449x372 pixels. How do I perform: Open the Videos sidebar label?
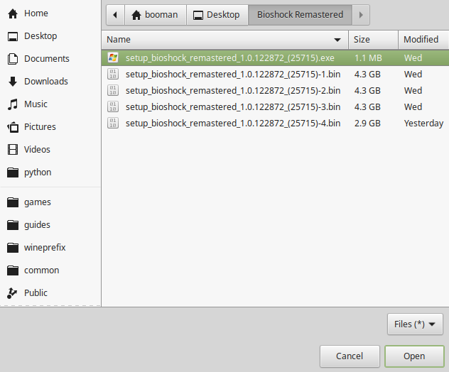[x=37, y=150]
